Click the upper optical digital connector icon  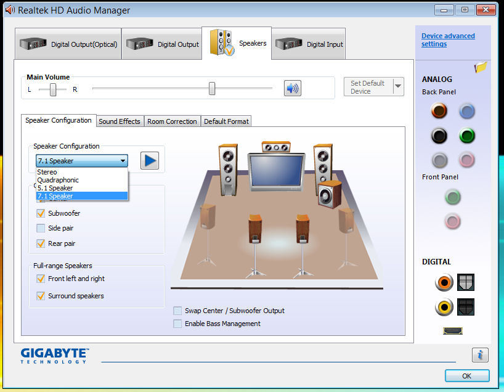[x=466, y=282]
